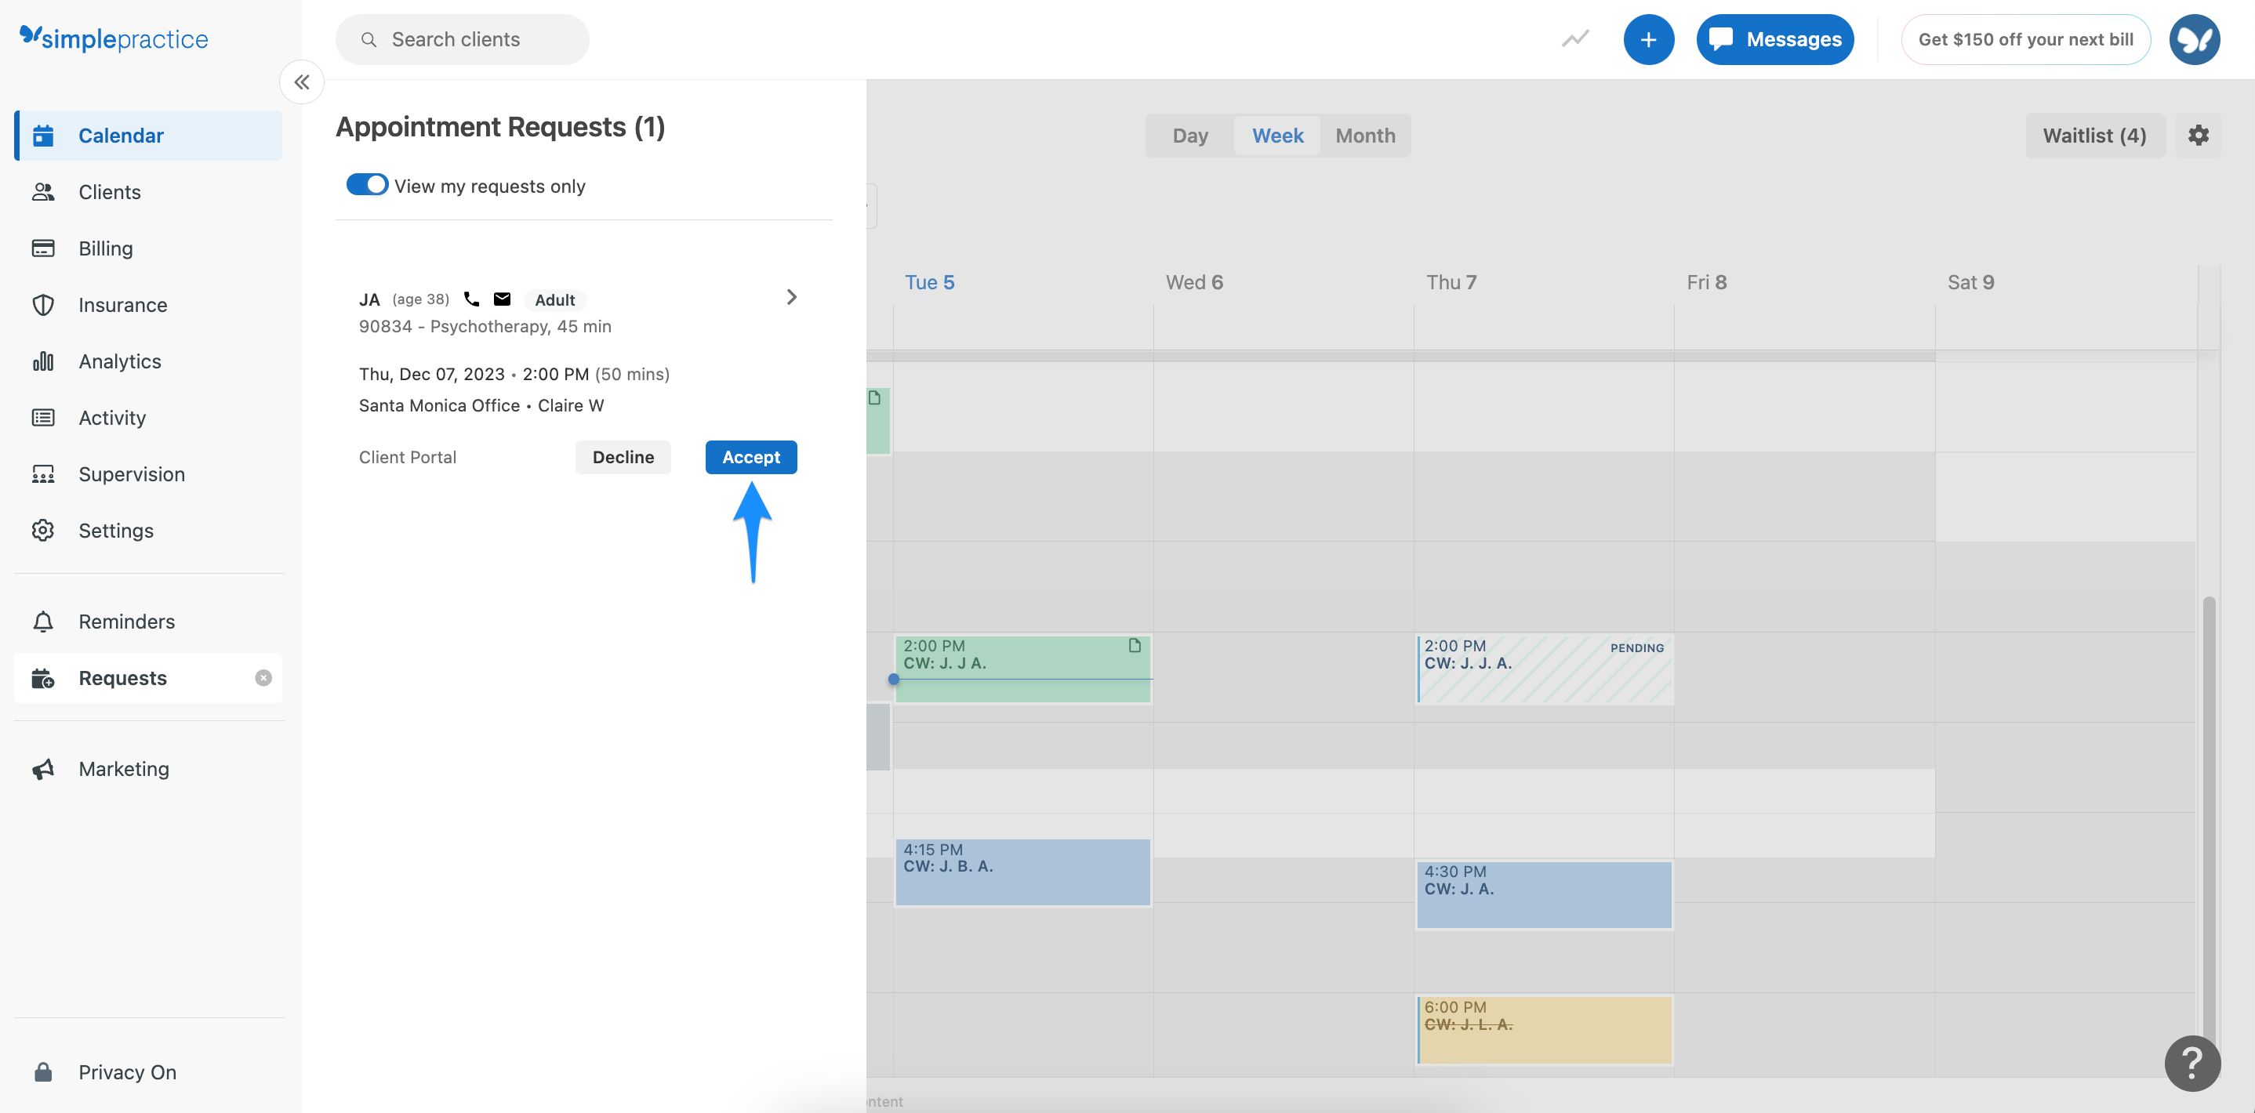The image size is (2255, 1113).
Task: Call the client using the phone icon
Action: (x=472, y=299)
